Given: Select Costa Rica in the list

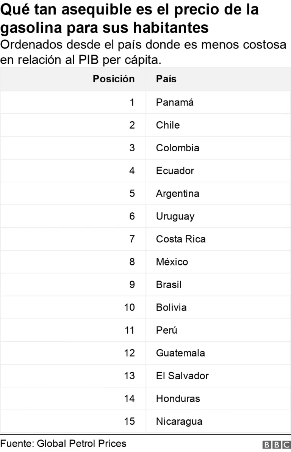Looking at the screenshot, I should point(181,239).
